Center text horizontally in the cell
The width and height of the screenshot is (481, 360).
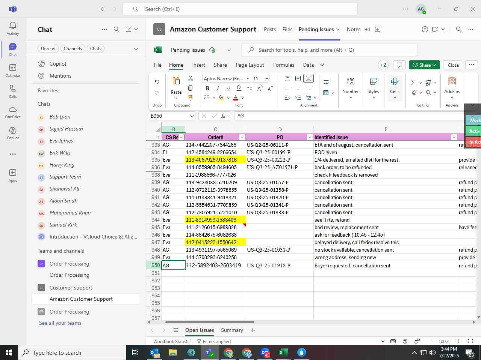(298, 88)
